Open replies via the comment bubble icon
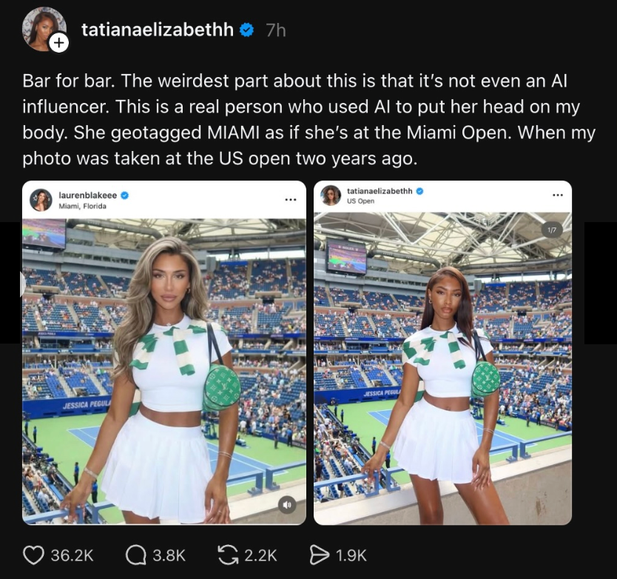The image size is (617, 579). pos(136,555)
